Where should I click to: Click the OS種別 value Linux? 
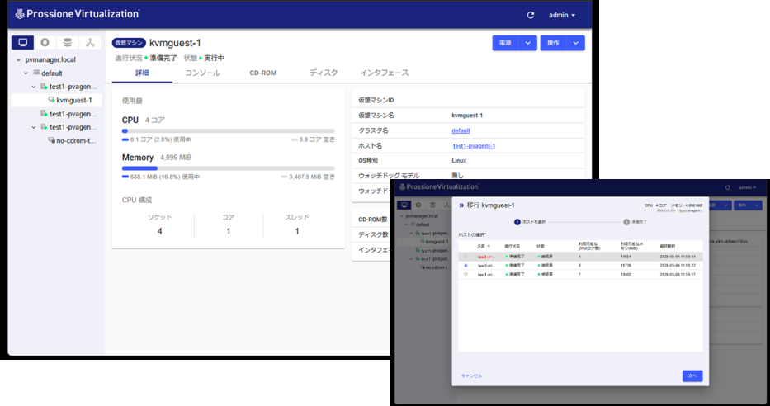click(459, 161)
